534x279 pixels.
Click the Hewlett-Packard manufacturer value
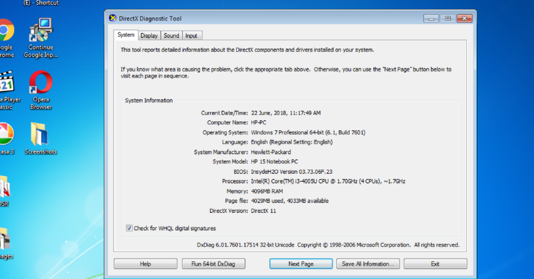[x=271, y=152]
